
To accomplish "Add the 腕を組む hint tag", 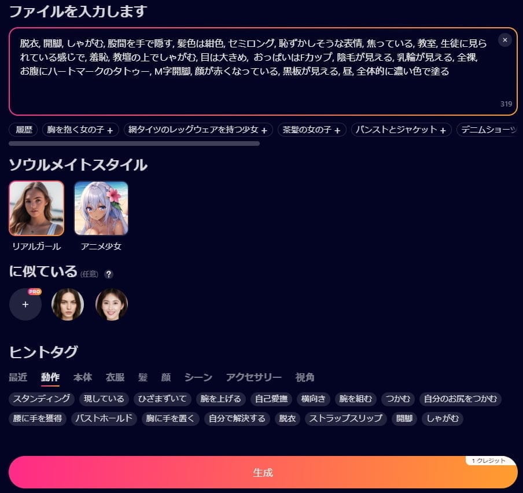I will pyautogui.click(x=357, y=399).
